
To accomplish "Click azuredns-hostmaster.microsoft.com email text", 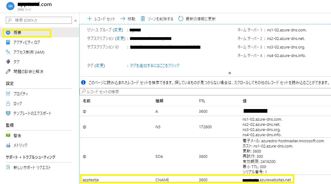I will point(292,141).
